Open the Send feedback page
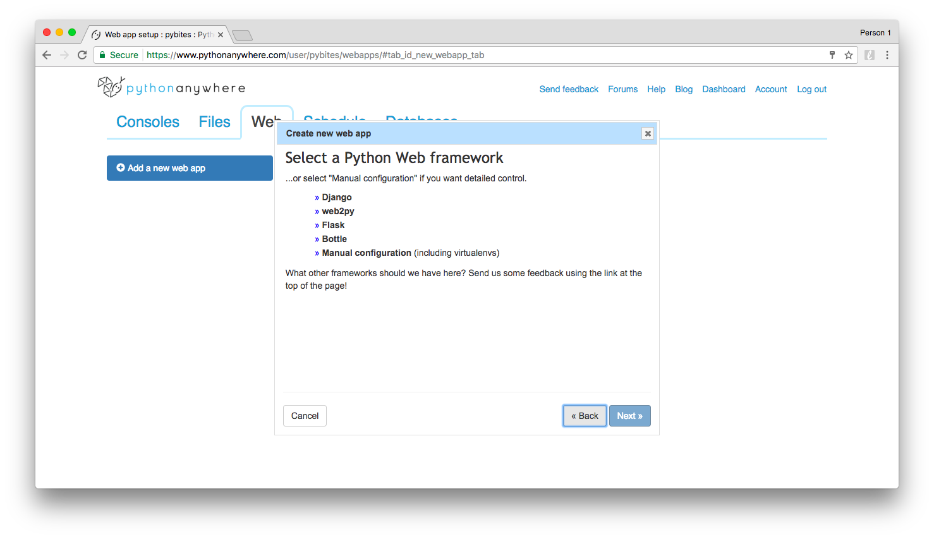934x539 pixels. (x=568, y=89)
